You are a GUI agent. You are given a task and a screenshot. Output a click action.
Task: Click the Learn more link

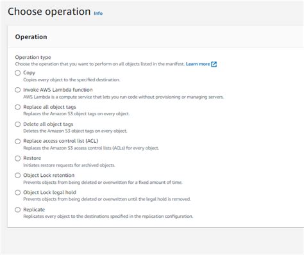(198, 64)
